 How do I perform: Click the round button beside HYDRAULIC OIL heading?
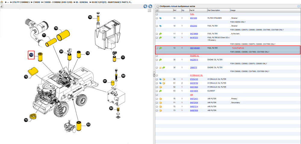point(157,75)
